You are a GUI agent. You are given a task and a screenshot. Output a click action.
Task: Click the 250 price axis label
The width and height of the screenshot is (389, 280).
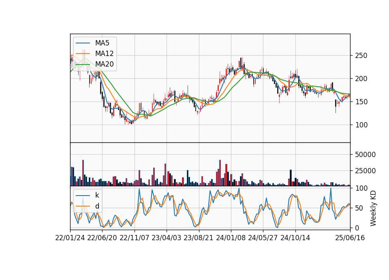pyautogui.click(x=361, y=56)
